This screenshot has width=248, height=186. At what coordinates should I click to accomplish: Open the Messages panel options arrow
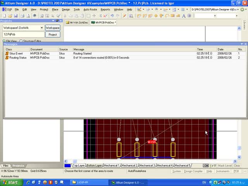[x=242, y=44]
